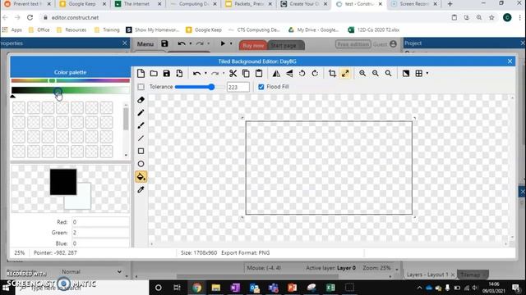Open the Menu in Construct toolbar

[x=145, y=44]
